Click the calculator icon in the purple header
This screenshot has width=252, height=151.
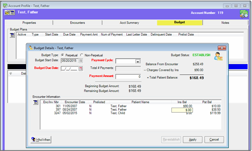point(12,12)
